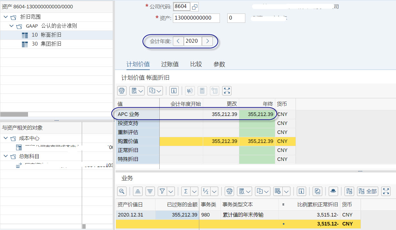Open export dropdown in 计划价值 toolbar
The width and height of the screenshot is (396, 230).
click(x=155, y=91)
